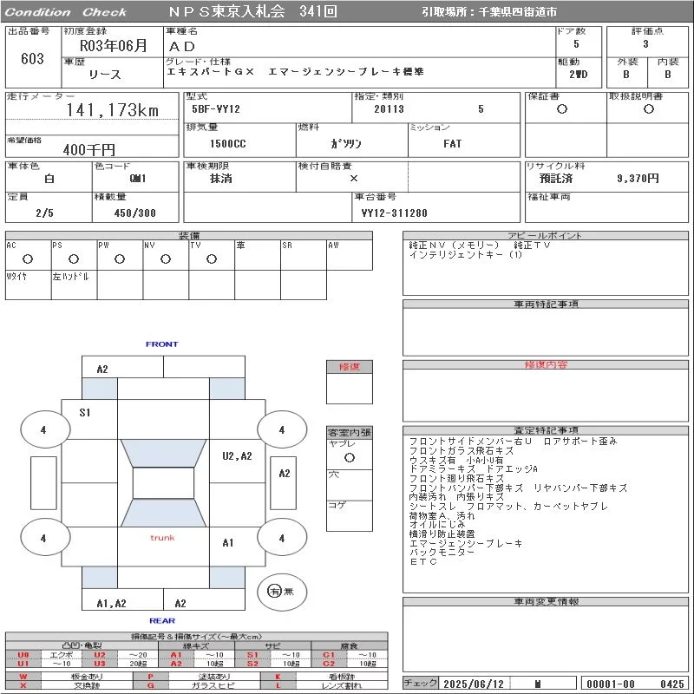Click the circle mark under TV
694x694 pixels.
(x=212, y=259)
